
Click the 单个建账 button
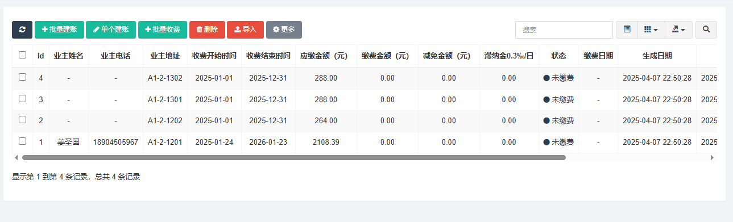point(111,30)
